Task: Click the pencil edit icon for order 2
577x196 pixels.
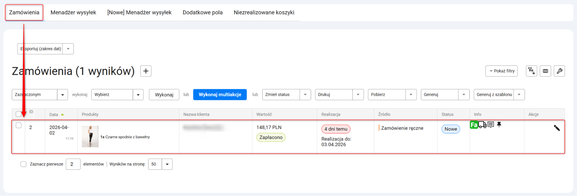Action: coord(557,128)
